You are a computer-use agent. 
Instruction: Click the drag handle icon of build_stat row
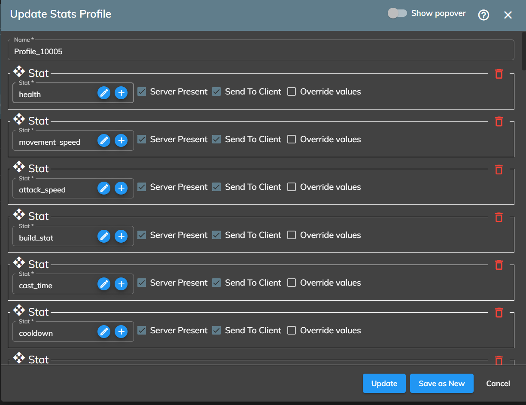(19, 214)
